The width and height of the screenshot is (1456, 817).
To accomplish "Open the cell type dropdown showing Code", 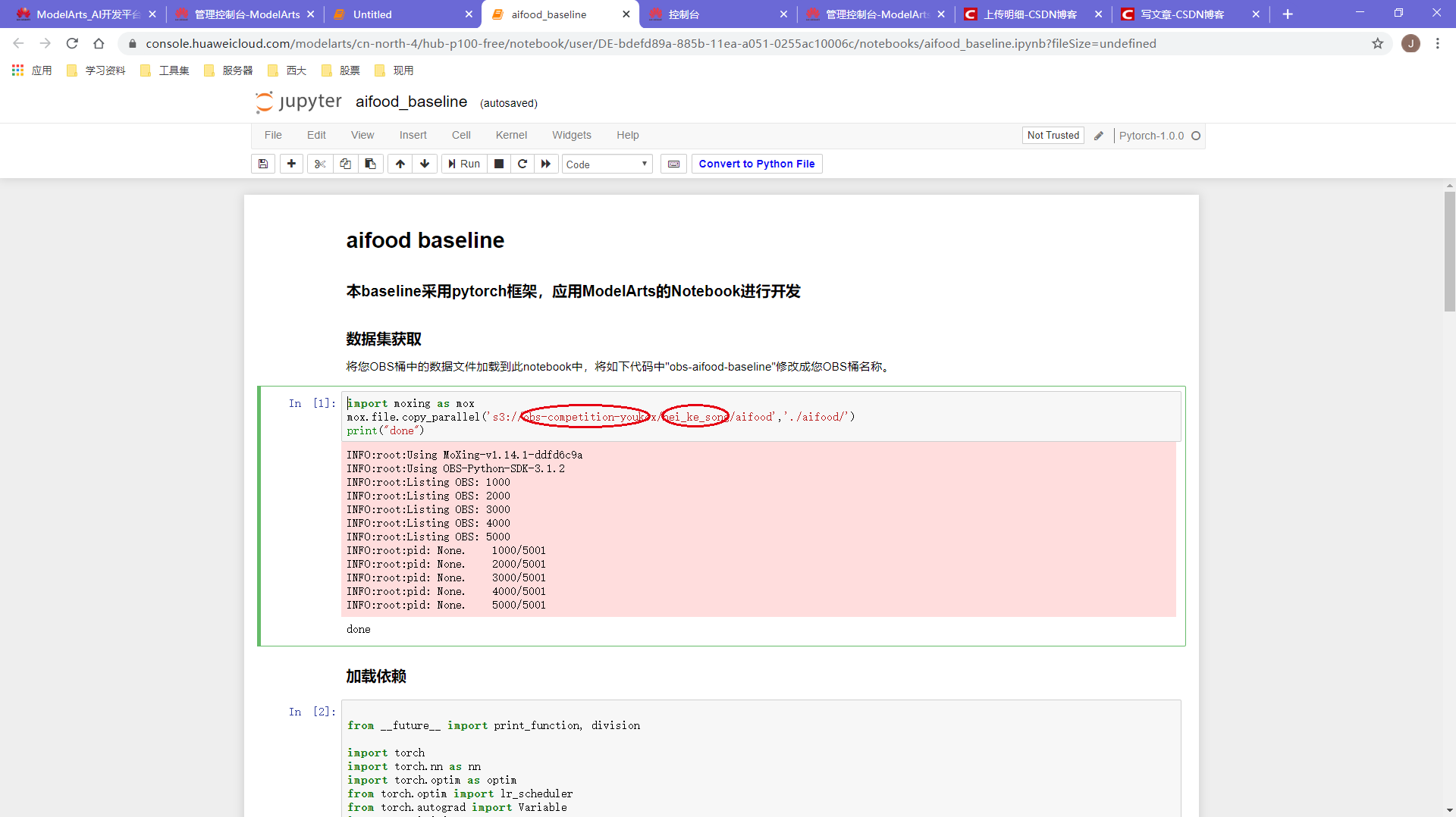I will (607, 164).
